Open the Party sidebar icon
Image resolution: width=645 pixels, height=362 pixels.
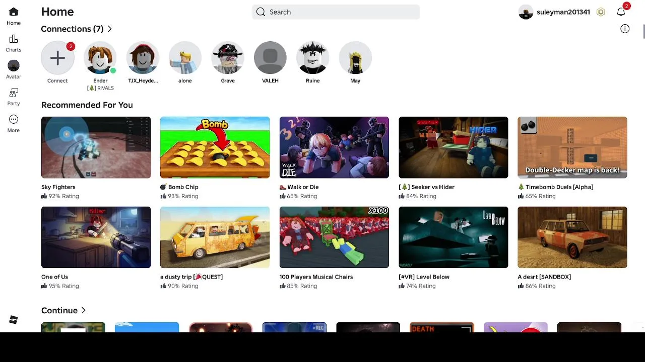point(14,93)
